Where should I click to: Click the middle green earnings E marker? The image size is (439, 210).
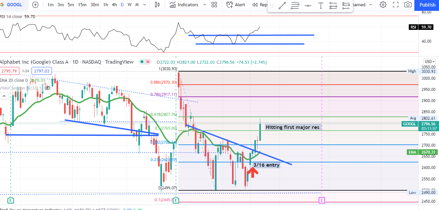[176, 200]
